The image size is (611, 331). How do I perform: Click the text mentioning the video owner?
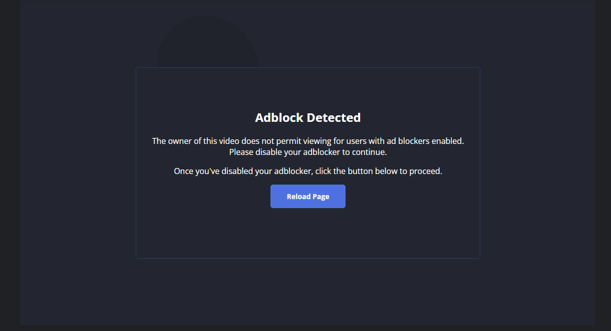tap(308, 141)
